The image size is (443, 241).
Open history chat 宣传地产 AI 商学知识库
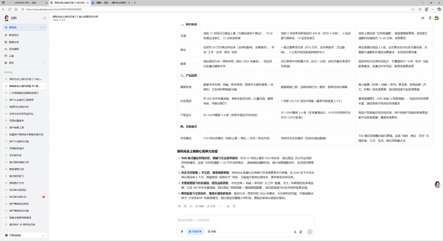(x=25, y=225)
